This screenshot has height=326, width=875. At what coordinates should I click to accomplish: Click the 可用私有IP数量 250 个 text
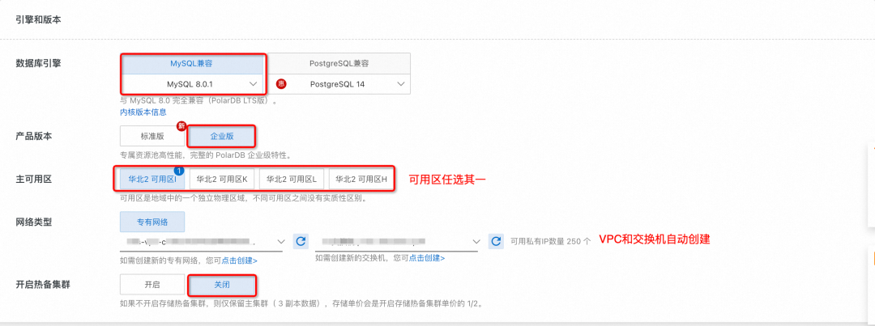pyautogui.click(x=551, y=242)
